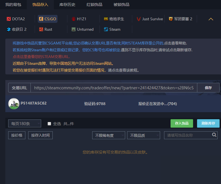Screen dimensions: 221x184
Task: Choose the 收获日 2 game icon
Action: click(8, 29)
